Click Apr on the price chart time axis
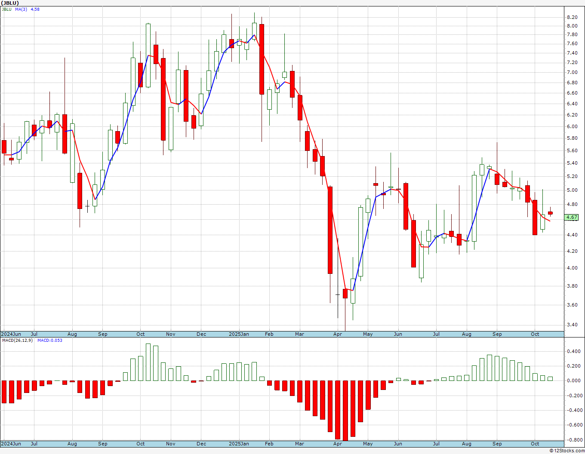Screen dimensions: 585x454 click(x=338, y=334)
